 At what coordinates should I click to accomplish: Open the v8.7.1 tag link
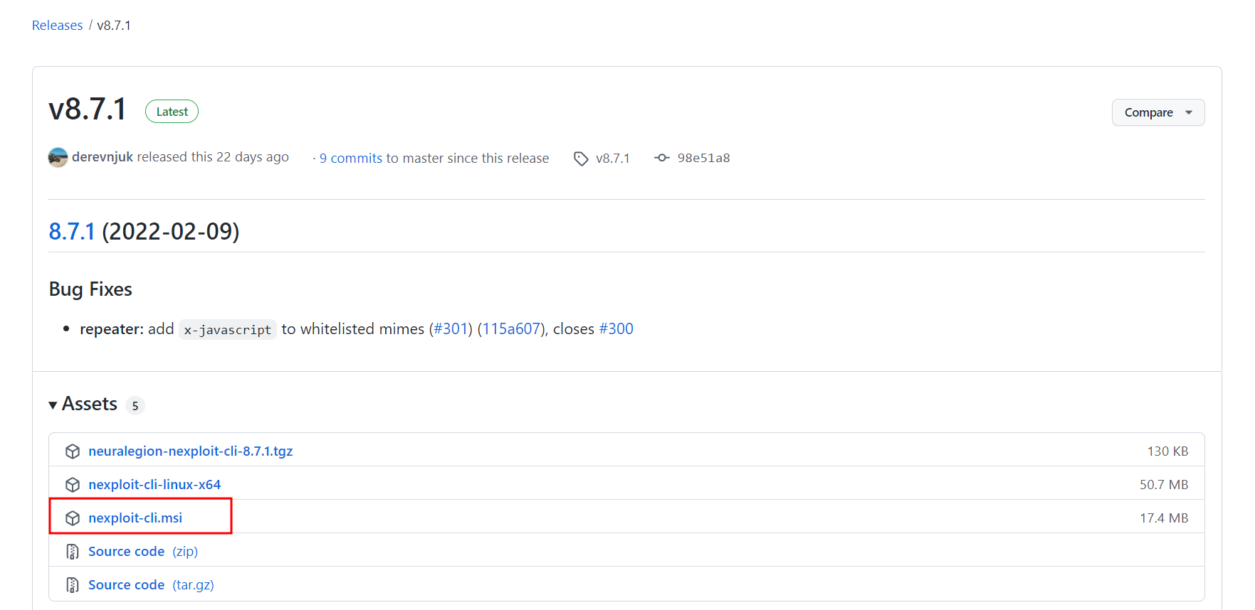tap(612, 159)
